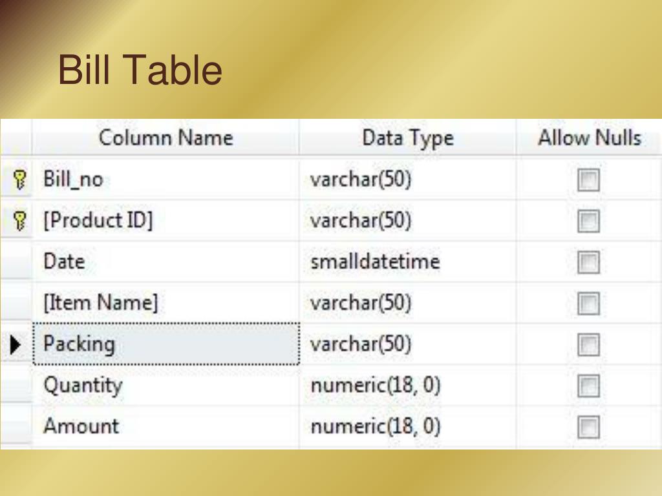Click the primary key icon beside Bill_no

[19, 180]
